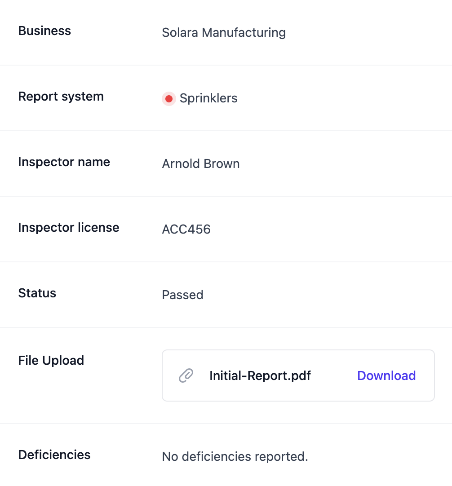The width and height of the screenshot is (452, 486).
Task: Click the Passed status value
Action: [x=182, y=295]
